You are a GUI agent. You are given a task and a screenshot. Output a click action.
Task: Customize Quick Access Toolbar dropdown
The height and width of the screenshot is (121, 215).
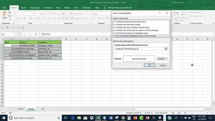click(x=27, y=28)
